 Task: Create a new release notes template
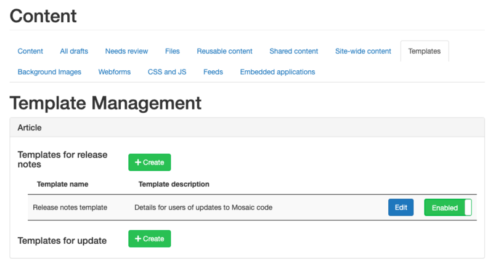coord(149,163)
